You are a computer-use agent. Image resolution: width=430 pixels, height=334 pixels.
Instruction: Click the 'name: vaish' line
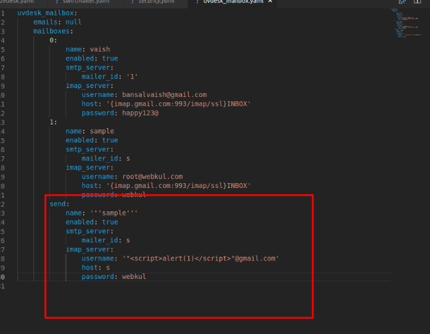[x=88, y=49]
